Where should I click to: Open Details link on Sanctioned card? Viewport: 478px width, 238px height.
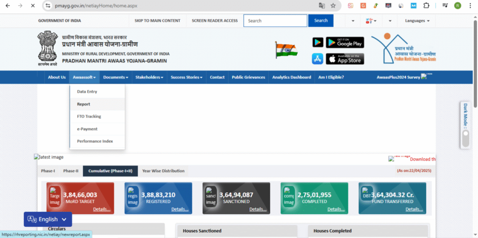click(258, 210)
